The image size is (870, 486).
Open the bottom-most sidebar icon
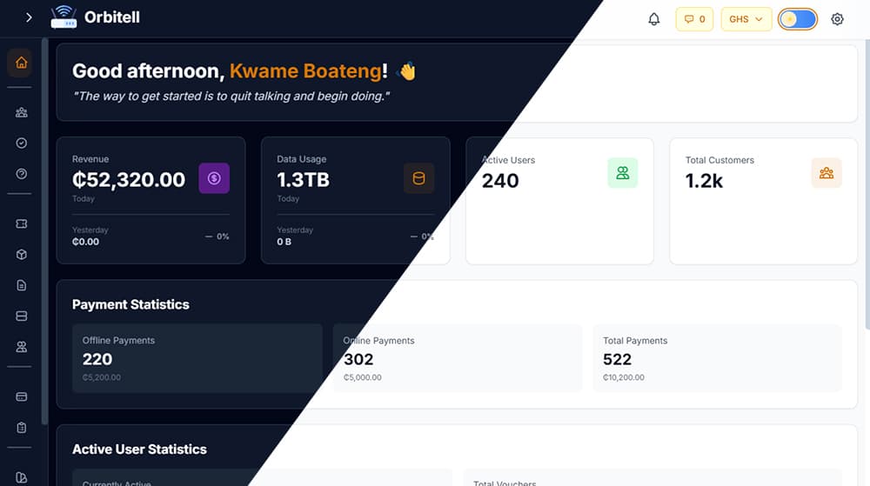tap(21, 477)
